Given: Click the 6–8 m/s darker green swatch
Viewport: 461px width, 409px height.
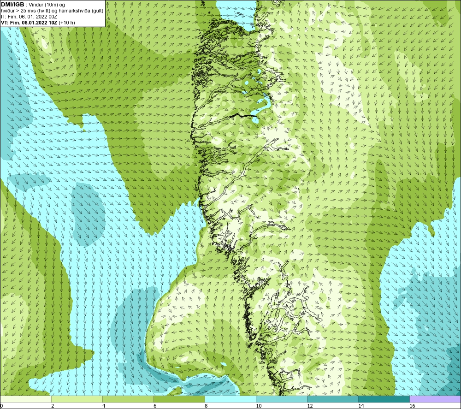Looking at the screenshot, I should (x=179, y=399).
